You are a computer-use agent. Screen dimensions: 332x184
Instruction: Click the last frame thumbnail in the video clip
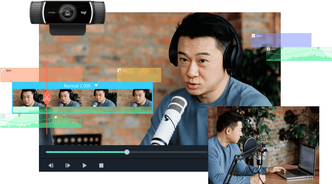pyautogui.click(x=134, y=98)
